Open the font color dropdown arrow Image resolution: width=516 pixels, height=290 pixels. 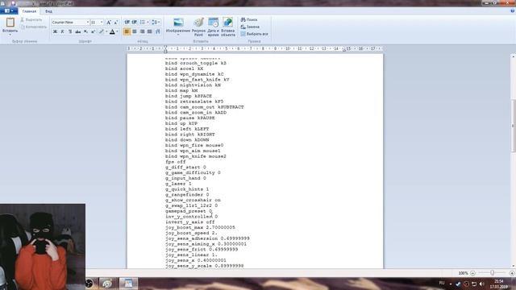pos(117,31)
